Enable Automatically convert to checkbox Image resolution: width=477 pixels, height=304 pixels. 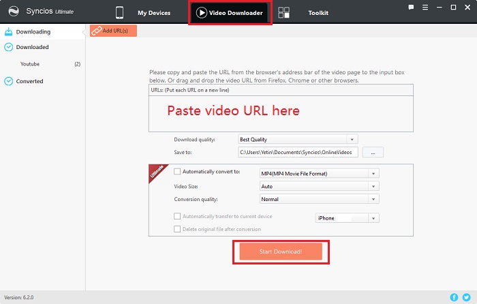[x=177, y=171]
